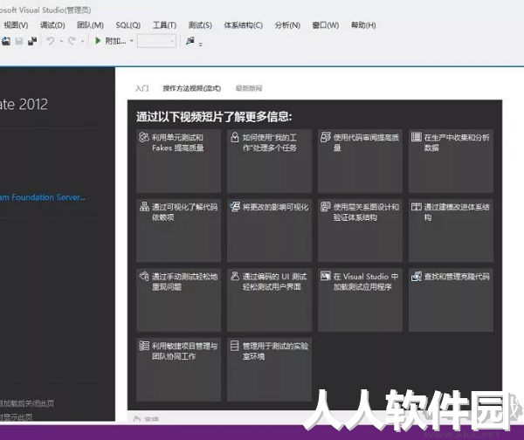Open the 通过手动测试轻松地重现问题 video tile

coord(178,300)
